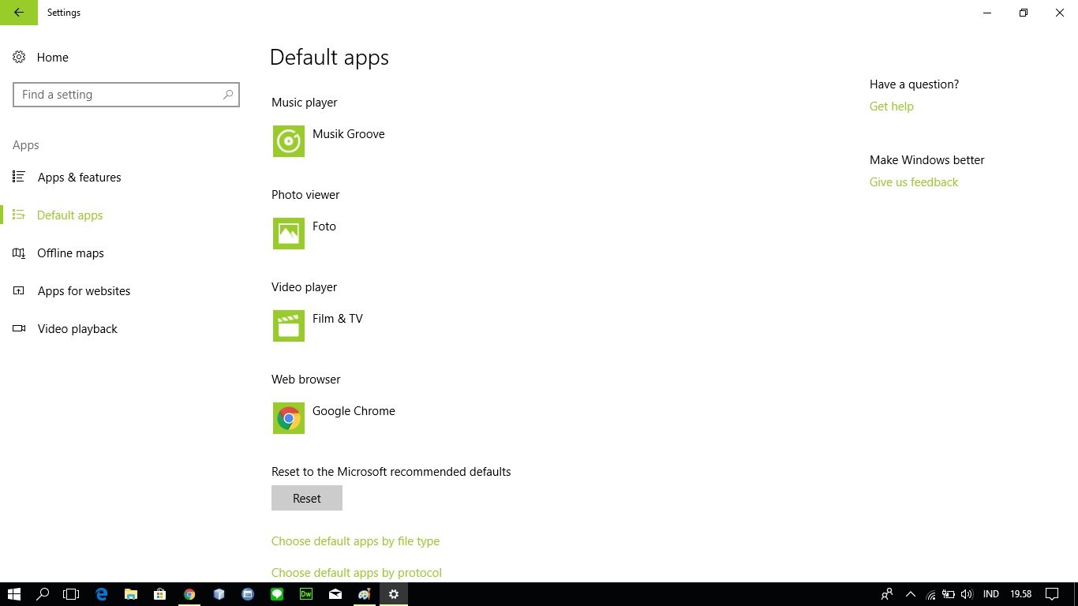Open Choose default apps by file type
The image size is (1078, 606).
(x=355, y=541)
